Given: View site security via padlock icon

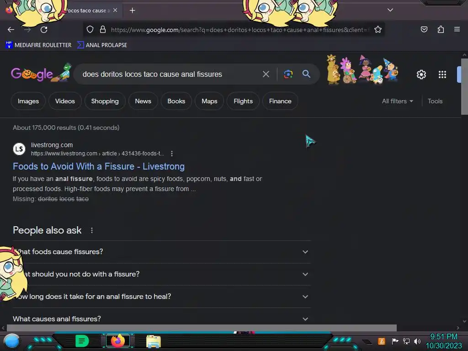Looking at the screenshot, I should click(103, 30).
